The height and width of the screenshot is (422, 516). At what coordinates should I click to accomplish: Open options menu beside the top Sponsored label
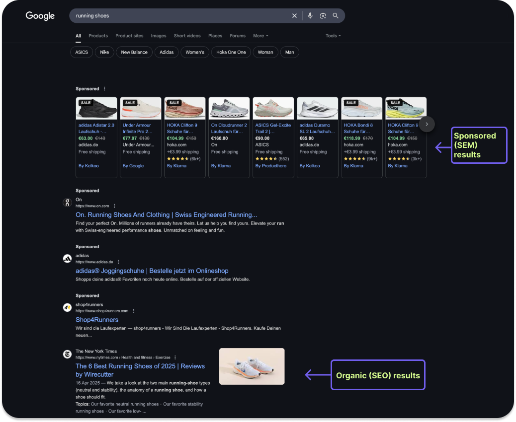tap(105, 89)
